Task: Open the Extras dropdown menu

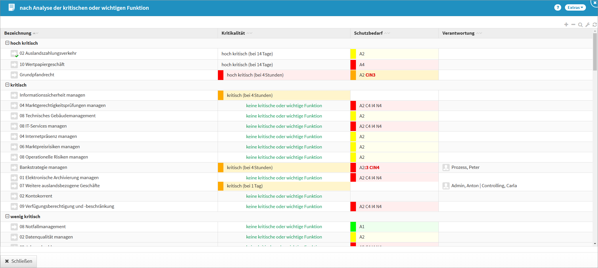Action: pyautogui.click(x=575, y=8)
